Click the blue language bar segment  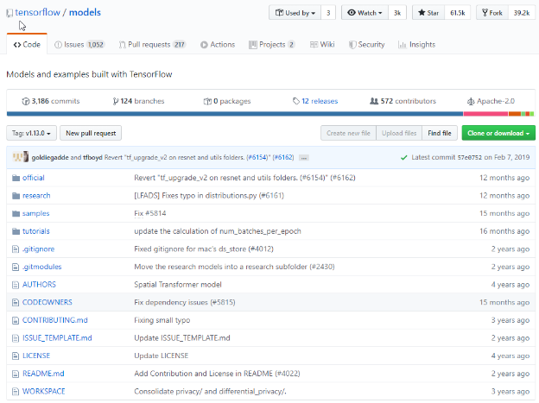(235, 114)
